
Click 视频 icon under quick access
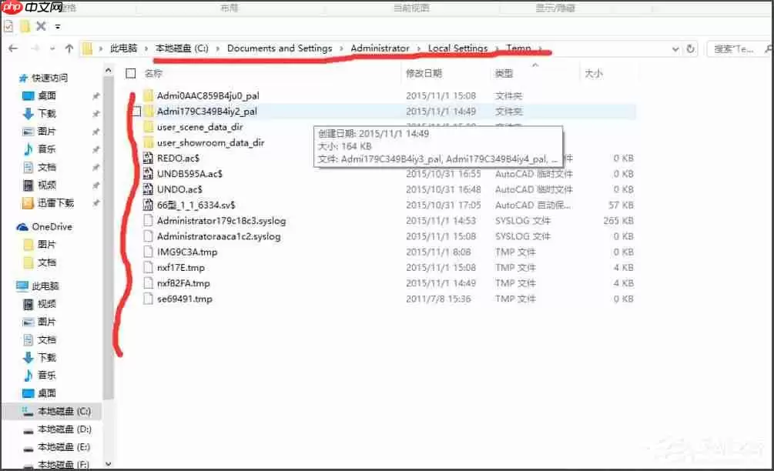coord(28,185)
